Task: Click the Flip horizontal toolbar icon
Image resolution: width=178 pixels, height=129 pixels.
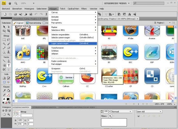Action: click(x=129, y=14)
